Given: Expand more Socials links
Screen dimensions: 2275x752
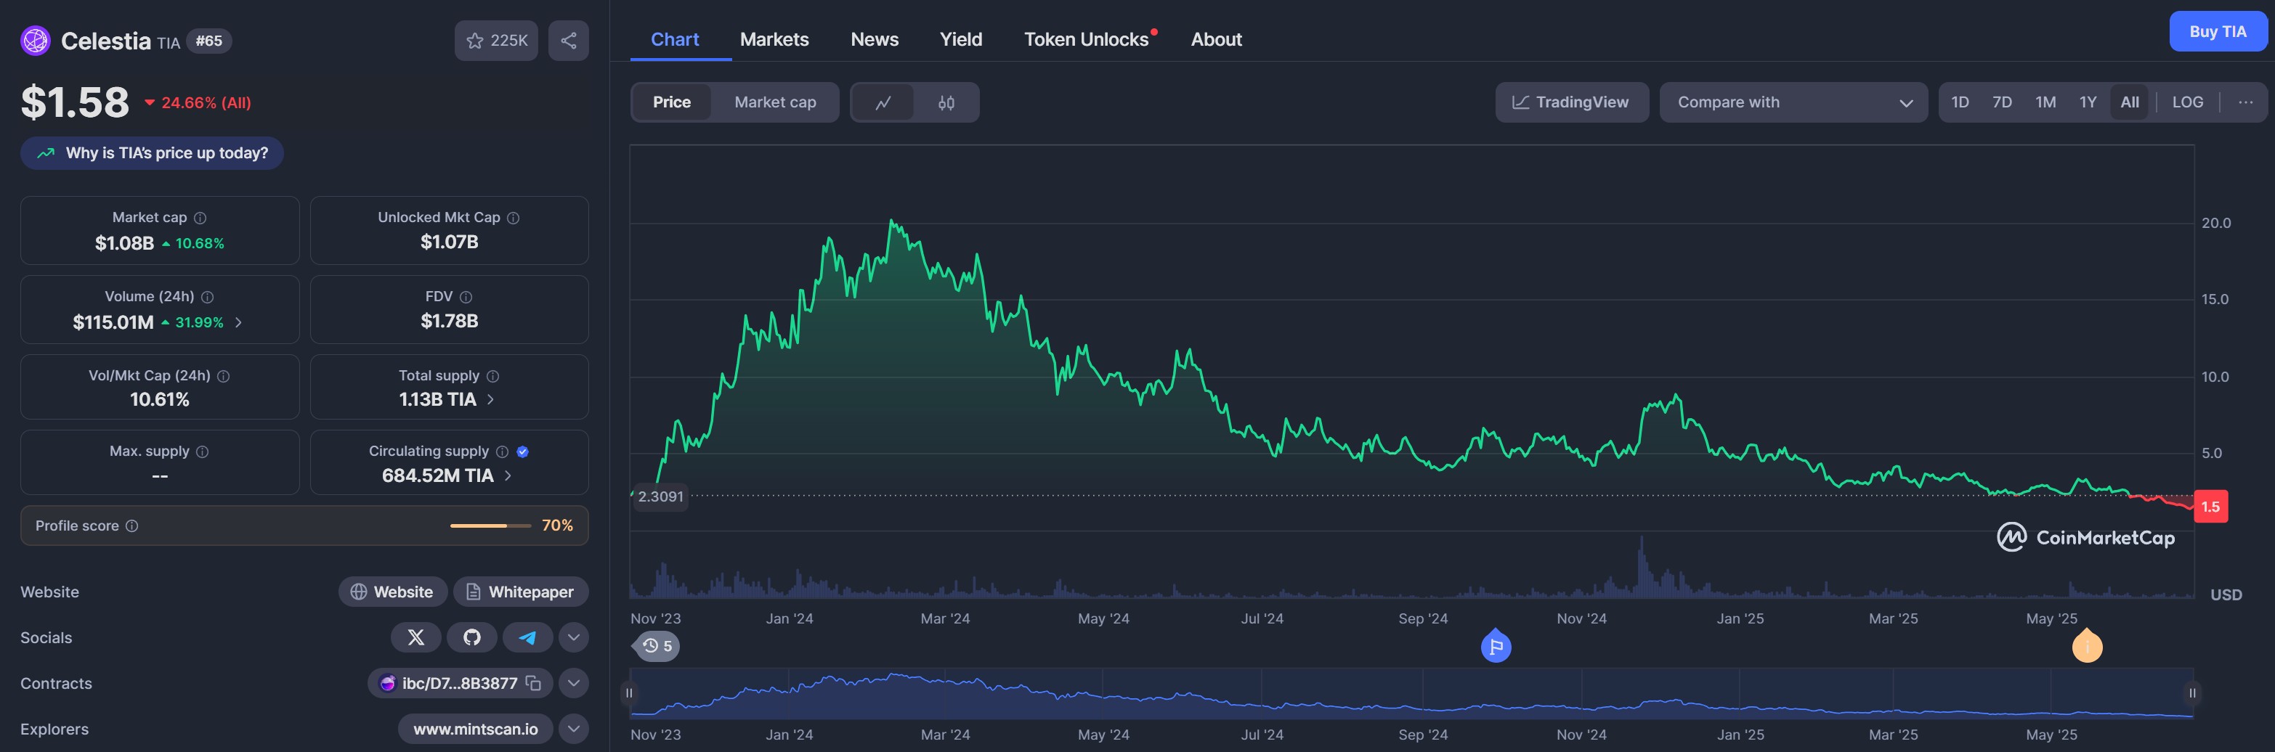Looking at the screenshot, I should pos(573,637).
